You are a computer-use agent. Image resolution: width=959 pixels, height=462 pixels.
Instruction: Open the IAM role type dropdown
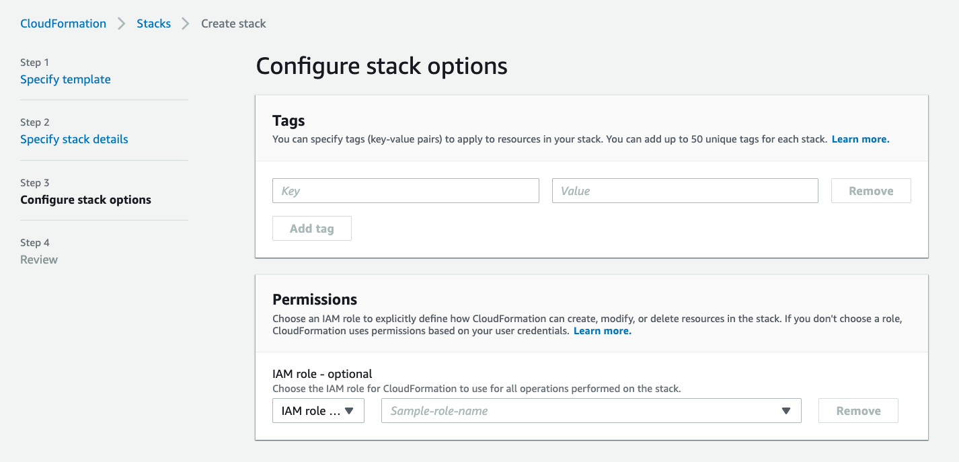coord(318,411)
